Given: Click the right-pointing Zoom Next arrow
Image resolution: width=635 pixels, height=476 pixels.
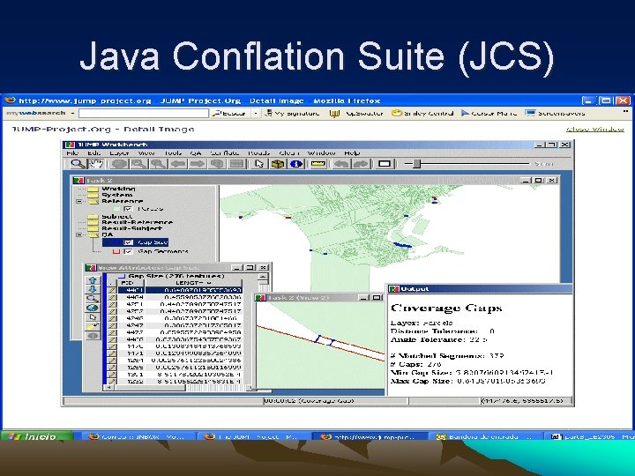Looking at the screenshot, I should pyautogui.click(x=198, y=164).
